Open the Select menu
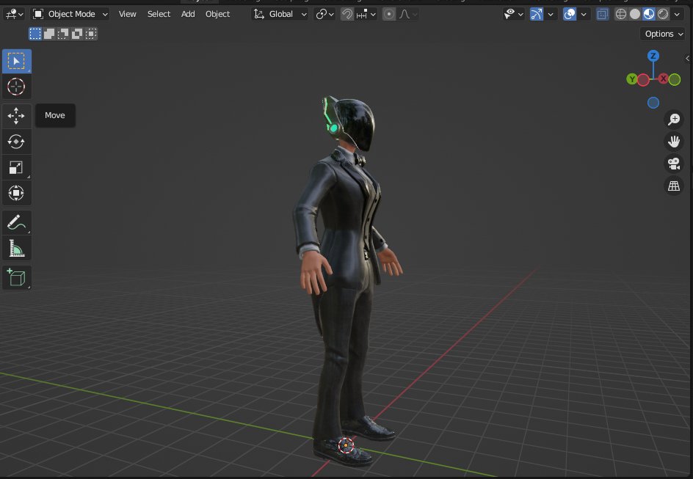The width and height of the screenshot is (693, 479). click(x=159, y=14)
